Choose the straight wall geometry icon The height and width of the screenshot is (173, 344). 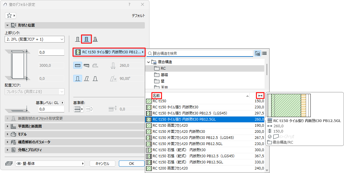point(78,65)
